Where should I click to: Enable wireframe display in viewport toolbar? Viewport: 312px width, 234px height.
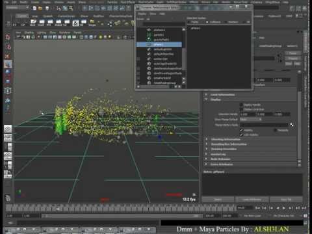pos(81,37)
